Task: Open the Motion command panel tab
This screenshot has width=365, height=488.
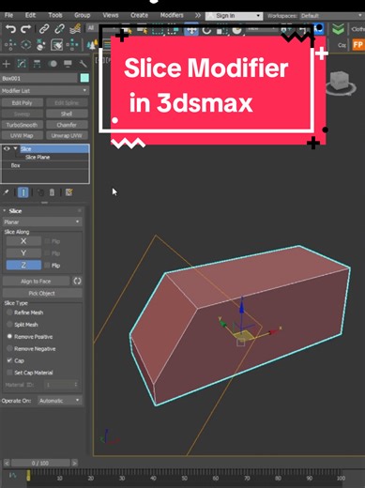Action: click(x=53, y=64)
